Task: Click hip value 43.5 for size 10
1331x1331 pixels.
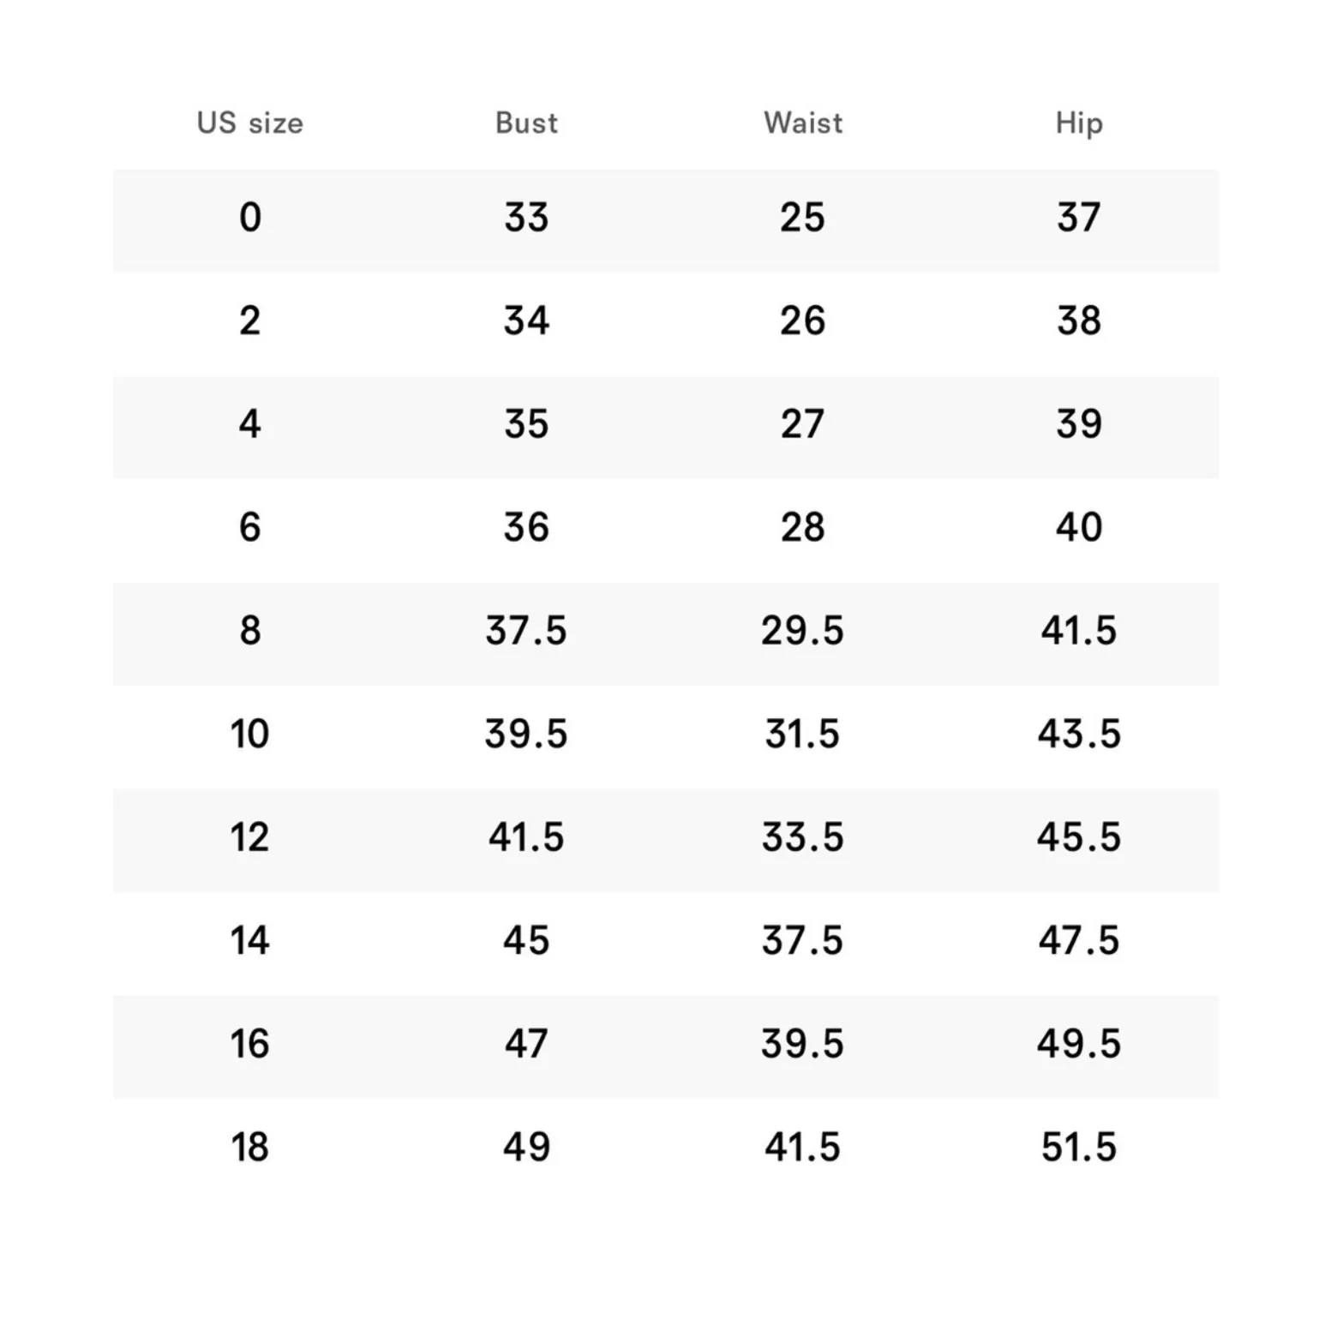Action: tap(1078, 734)
